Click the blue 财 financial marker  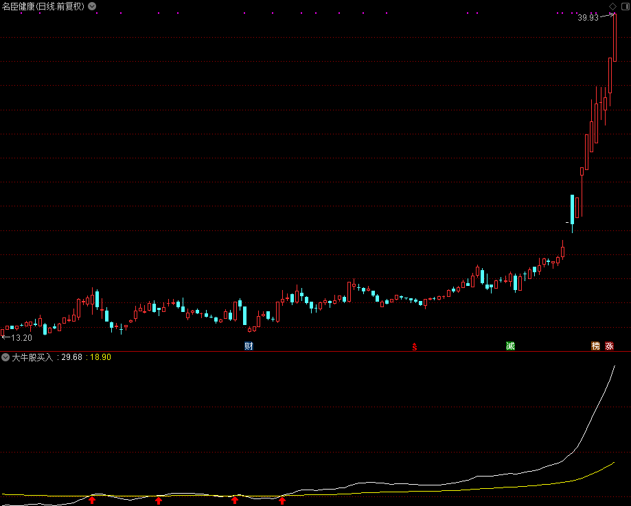pyautogui.click(x=249, y=346)
